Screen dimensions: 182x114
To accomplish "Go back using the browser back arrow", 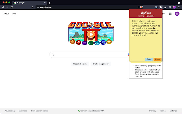I will [x=3, y=7].
